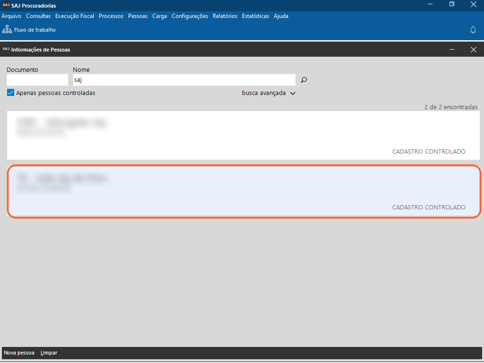
Task: Minimize the Informações de Pessoas panel
Action: 452,50
